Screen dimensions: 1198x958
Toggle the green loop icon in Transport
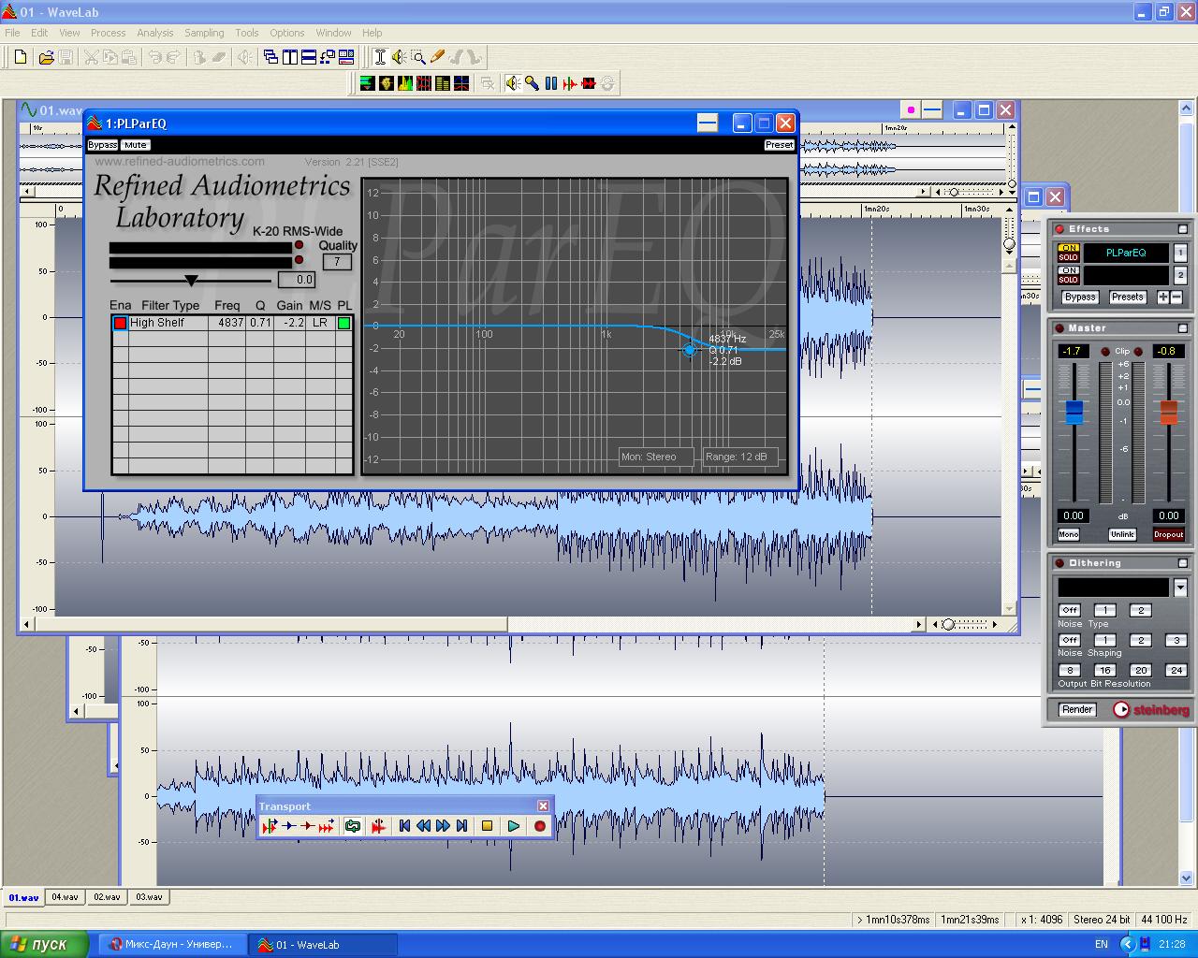[x=353, y=826]
